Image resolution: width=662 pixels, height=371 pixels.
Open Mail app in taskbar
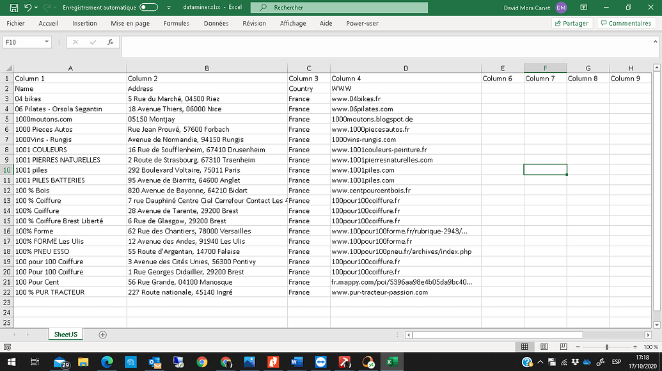pyautogui.click(x=61, y=362)
